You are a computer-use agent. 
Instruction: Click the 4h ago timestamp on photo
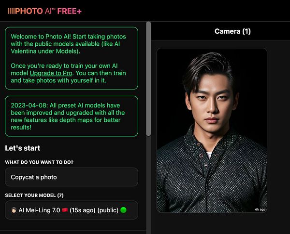coord(260,209)
